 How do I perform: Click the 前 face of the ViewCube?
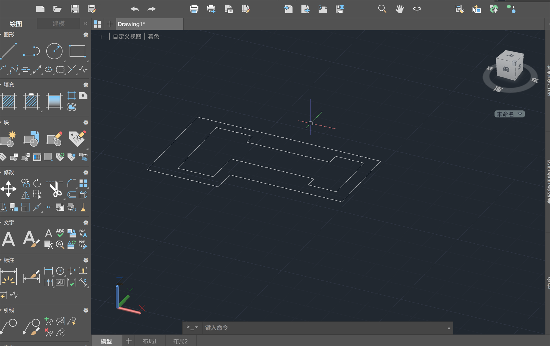point(506,69)
